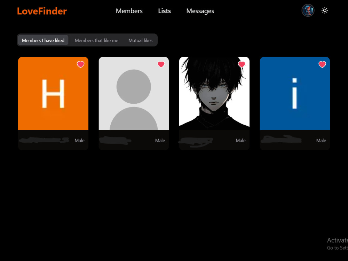Click Male label on anime portrait card
348x261 pixels.
[240, 141]
